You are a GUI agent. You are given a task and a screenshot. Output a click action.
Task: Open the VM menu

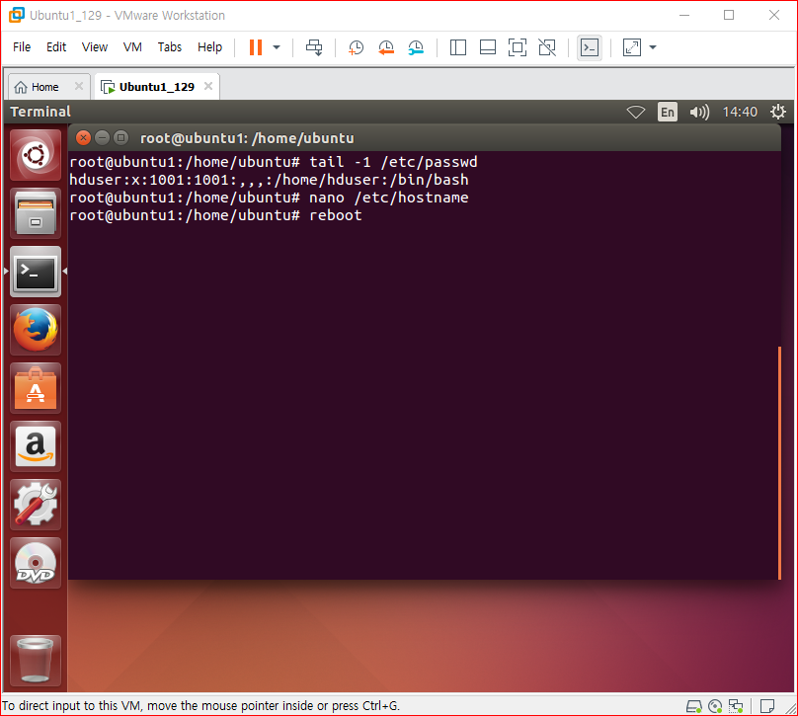(x=132, y=46)
